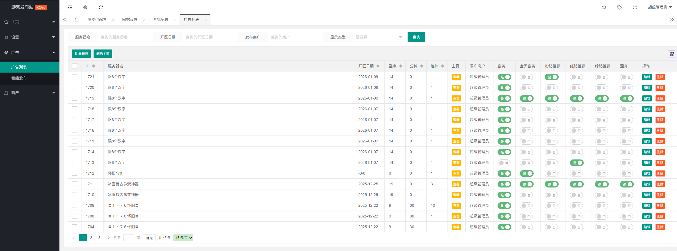Image resolution: width=677 pixels, height=251 pixels.
Task: Open the table column filter icon
Action: (x=672, y=54)
